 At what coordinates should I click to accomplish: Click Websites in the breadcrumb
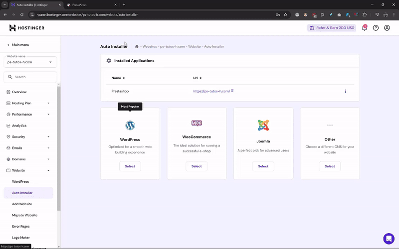coord(150,46)
